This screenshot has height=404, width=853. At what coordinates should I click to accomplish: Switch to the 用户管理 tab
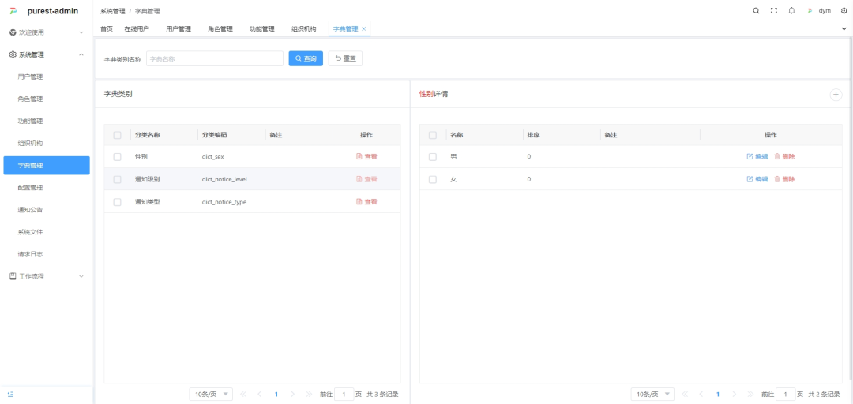coord(178,29)
